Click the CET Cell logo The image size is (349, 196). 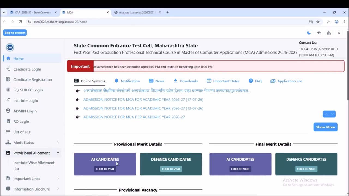pyautogui.click(x=10, y=47)
